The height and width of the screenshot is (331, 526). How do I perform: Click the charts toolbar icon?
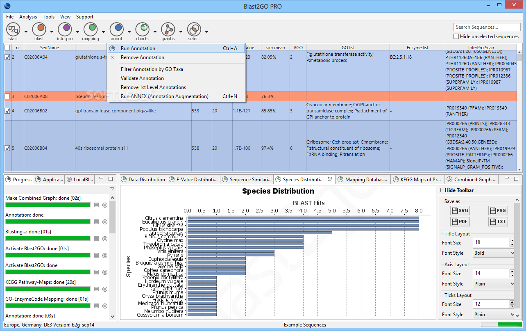click(143, 29)
